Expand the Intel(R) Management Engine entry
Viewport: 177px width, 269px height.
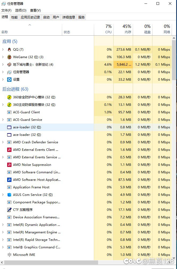[3, 232]
